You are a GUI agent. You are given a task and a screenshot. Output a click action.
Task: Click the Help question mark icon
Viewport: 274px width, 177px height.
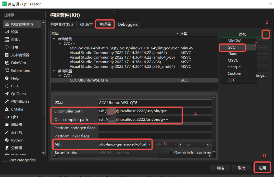7,78
